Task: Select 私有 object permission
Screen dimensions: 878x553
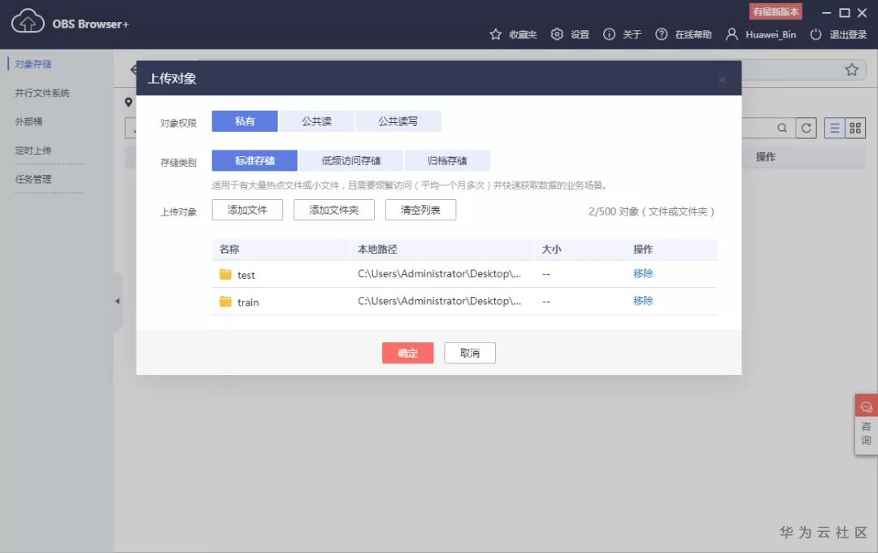Action: (245, 121)
